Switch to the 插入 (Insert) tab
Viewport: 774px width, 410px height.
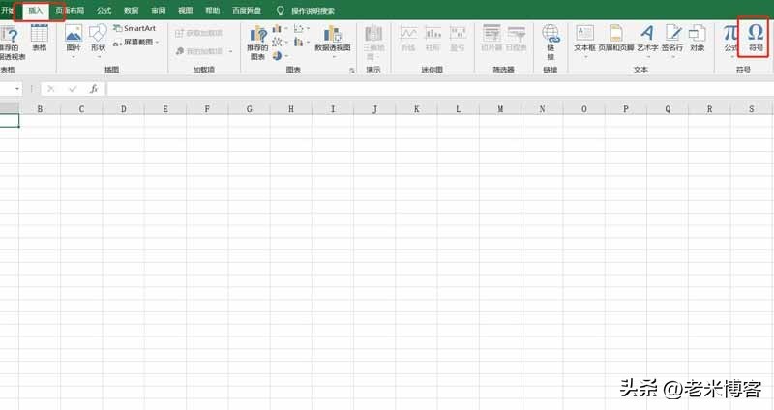point(37,10)
